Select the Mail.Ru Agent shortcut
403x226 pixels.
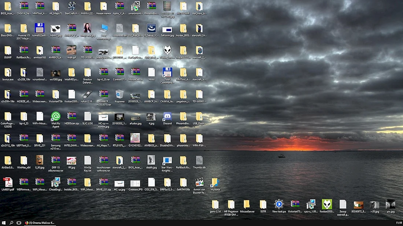56,120
